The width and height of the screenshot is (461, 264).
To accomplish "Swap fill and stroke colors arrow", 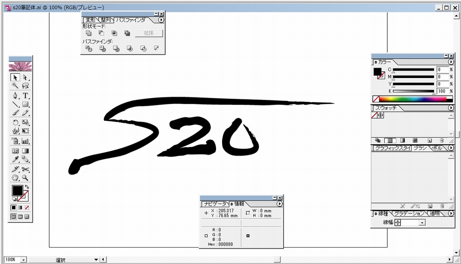I will coord(27,186).
